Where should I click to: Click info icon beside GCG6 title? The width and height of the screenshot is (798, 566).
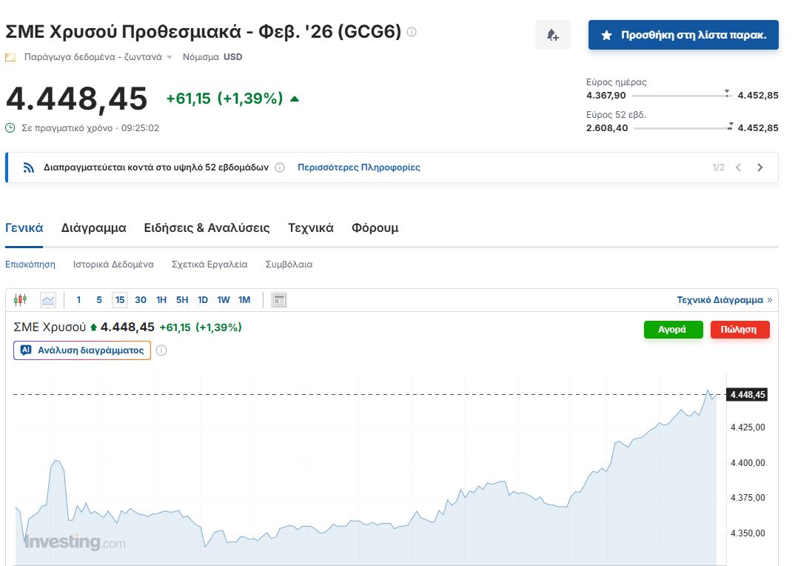coord(412,32)
